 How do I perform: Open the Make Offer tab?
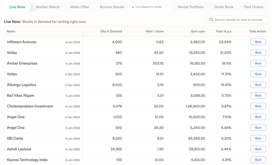click(80, 7)
